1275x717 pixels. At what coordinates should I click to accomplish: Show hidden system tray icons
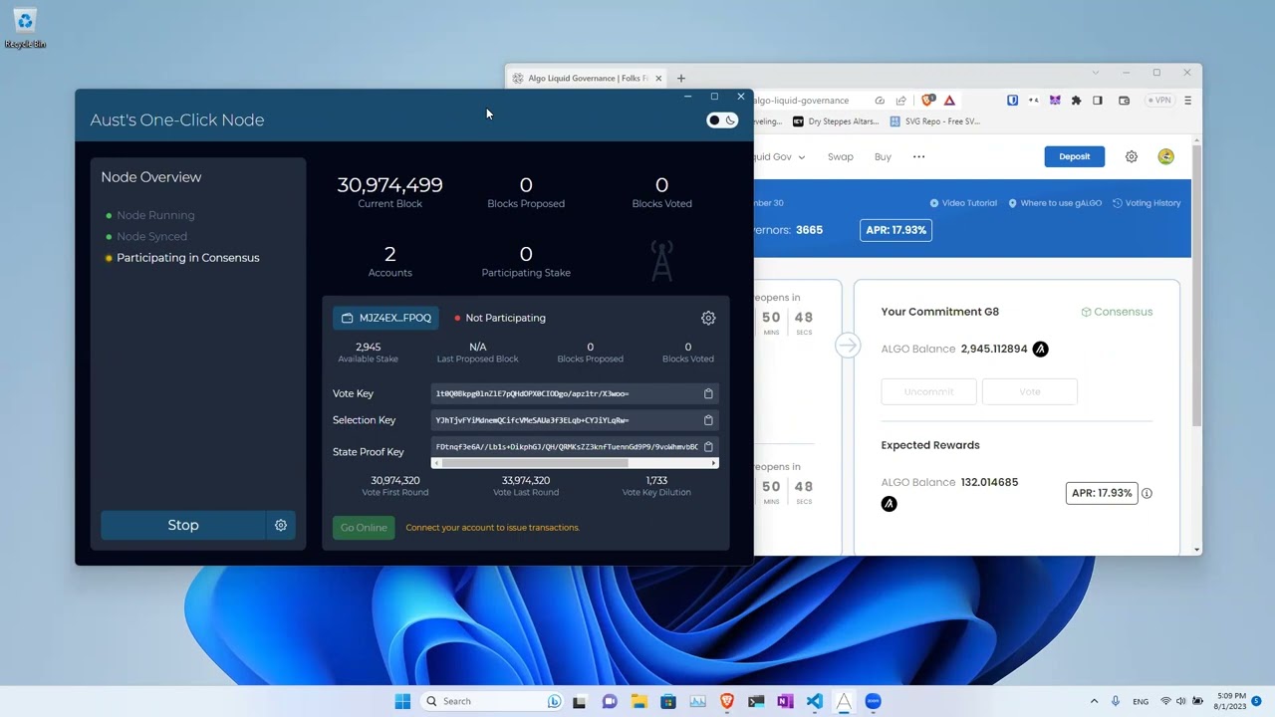point(1094,701)
